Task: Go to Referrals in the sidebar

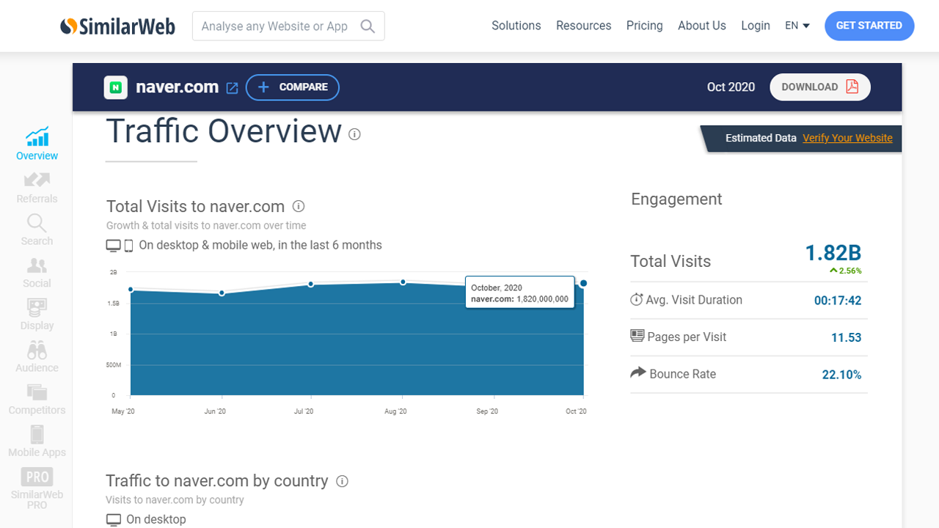Action: click(37, 188)
